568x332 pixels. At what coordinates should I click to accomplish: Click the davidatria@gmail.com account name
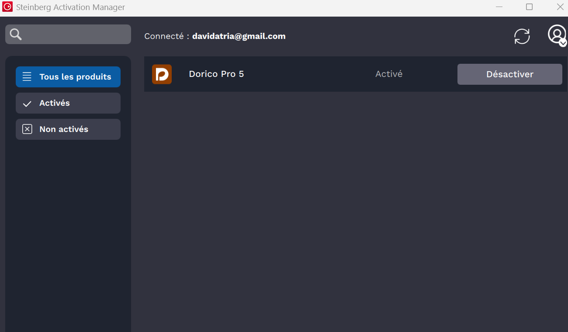tap(239, 36)
